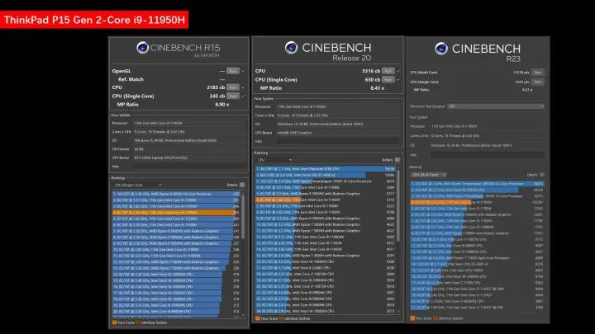Screen dimensions: 595x334
Task: Click the 630 cb single core score in Release 20
Action: coord(372,79)
